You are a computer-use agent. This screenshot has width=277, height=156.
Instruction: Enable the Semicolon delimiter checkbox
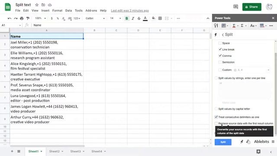tap(220, 62)
